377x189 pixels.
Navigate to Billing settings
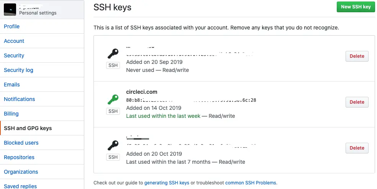coord(11,114)
